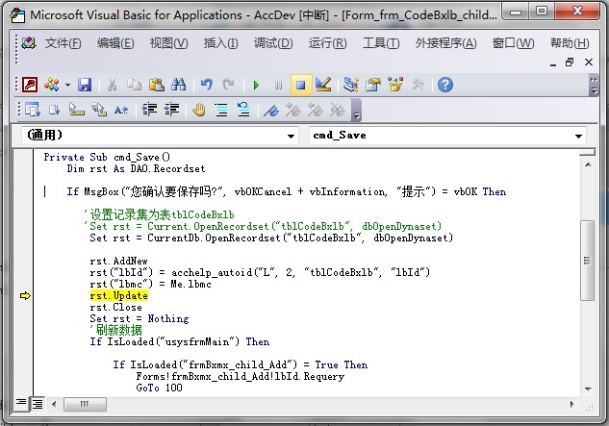Open the 视图(V) menu
The width and height of the screenshot is (609, 426).
[x=169, y=43]
